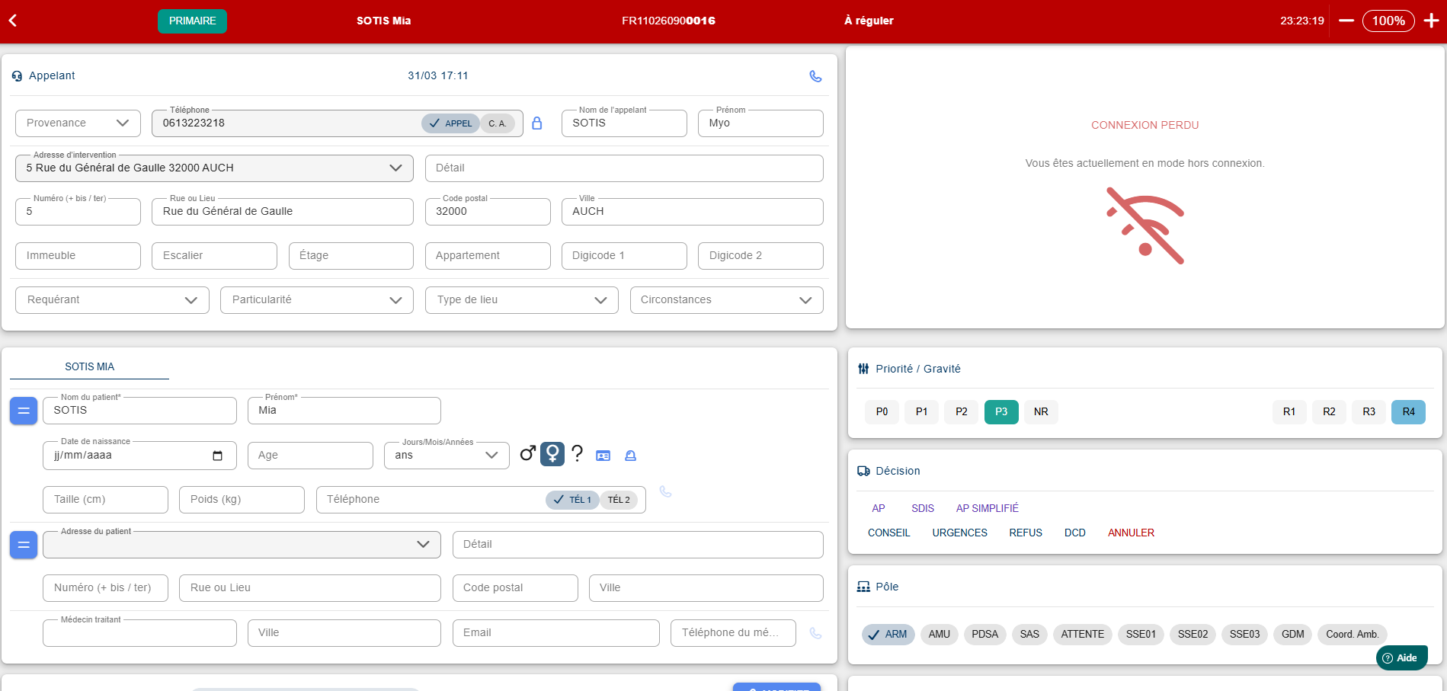Toggle the APPEL chip in Téléphone field
The image size is (1447, 691).
(x=451, y=123)
